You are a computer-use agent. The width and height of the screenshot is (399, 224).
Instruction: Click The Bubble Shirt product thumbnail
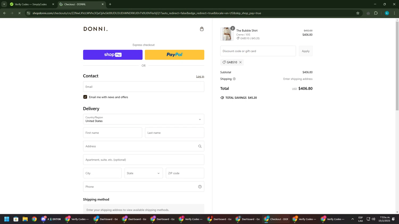coord(227,34)
